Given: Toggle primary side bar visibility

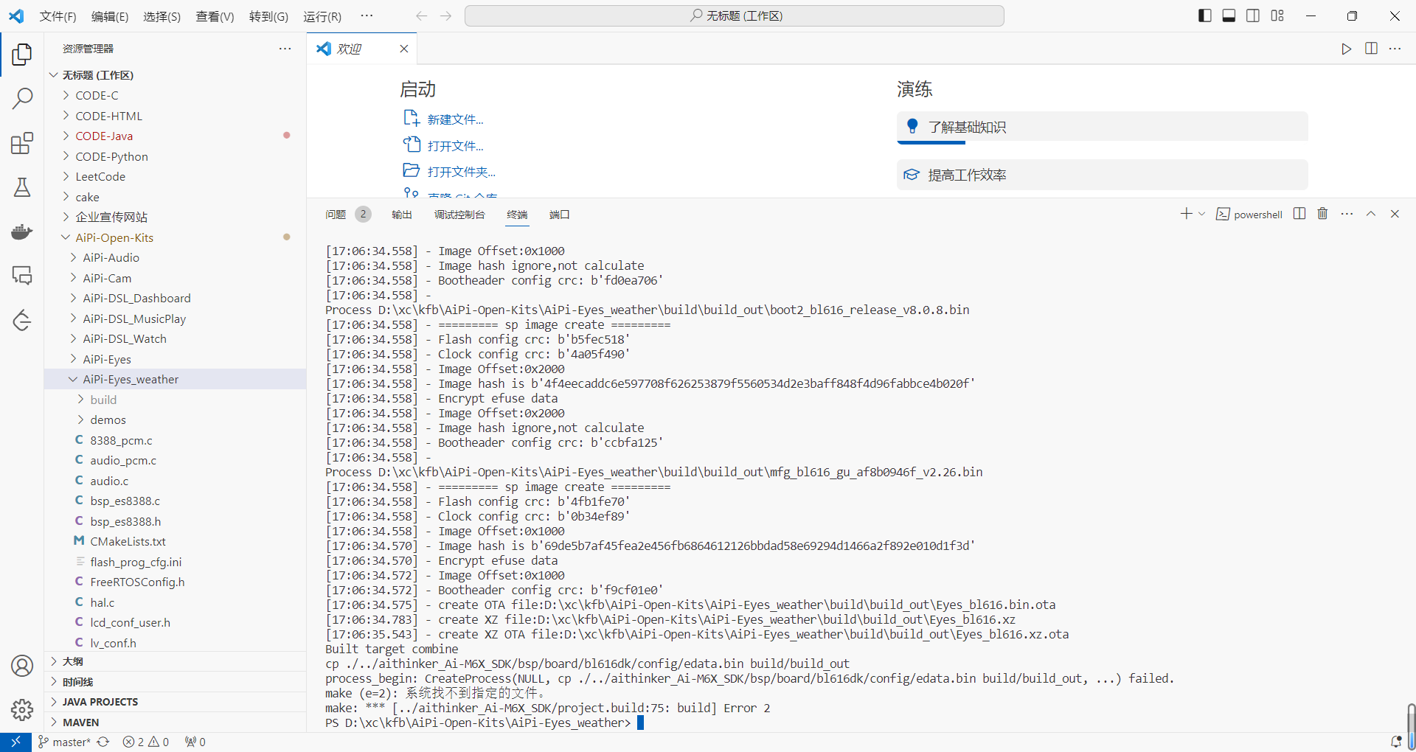Looking at the screenshot, I should tap(1205, 15).
